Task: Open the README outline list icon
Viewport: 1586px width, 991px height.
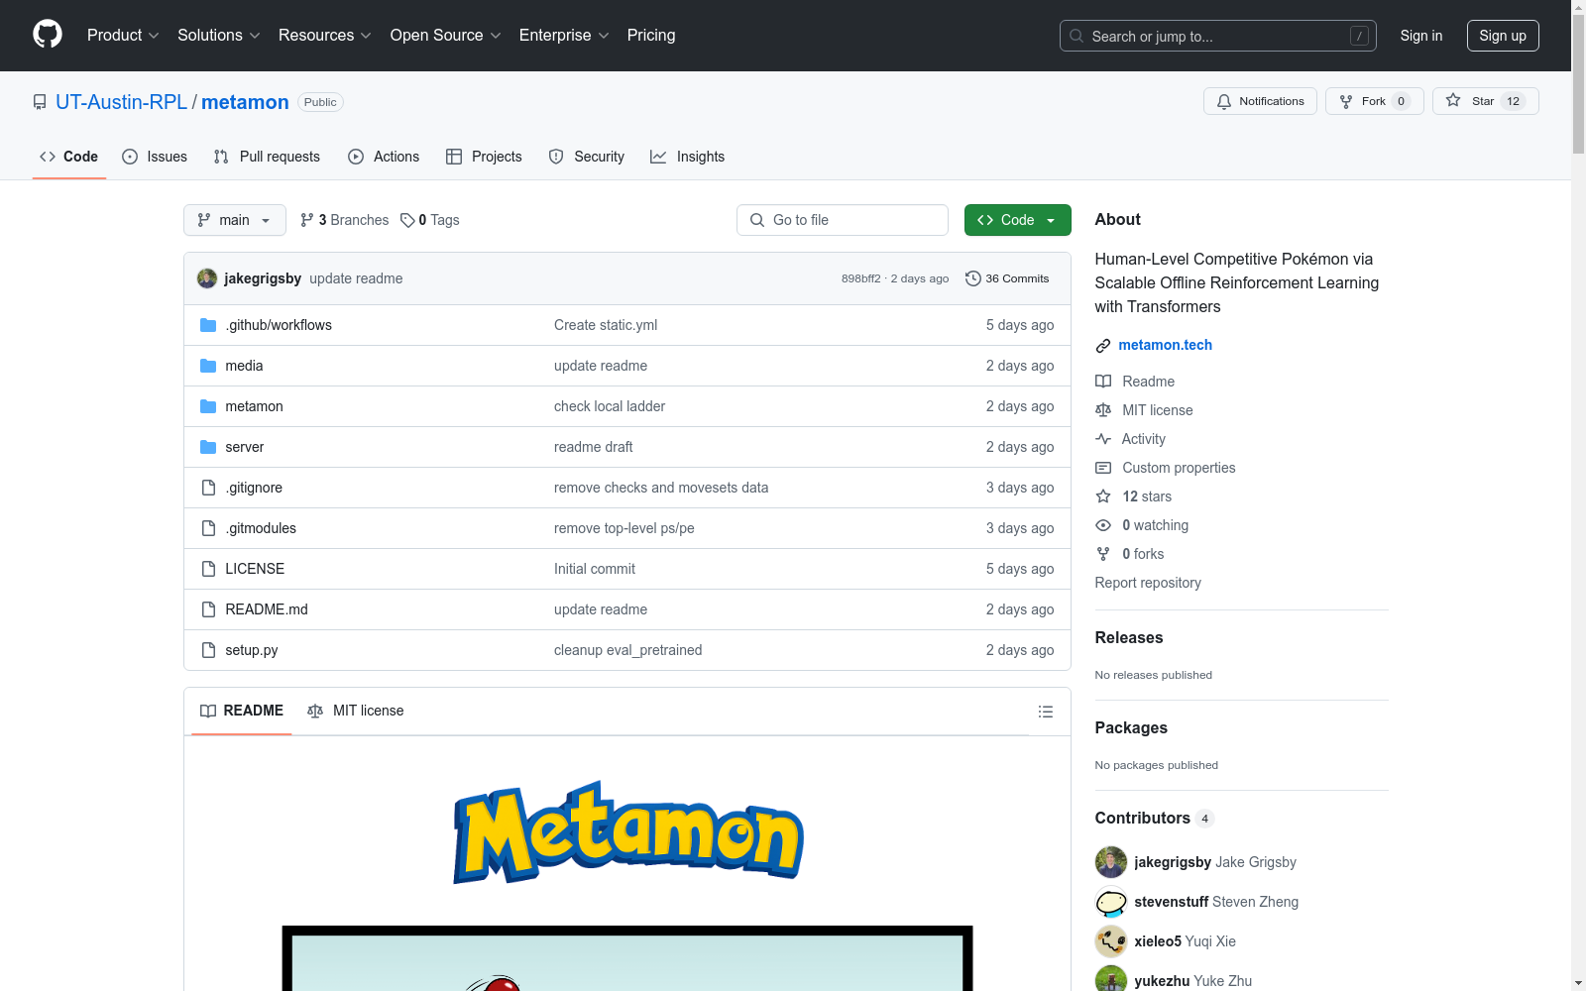Action: coord(1045,712)
